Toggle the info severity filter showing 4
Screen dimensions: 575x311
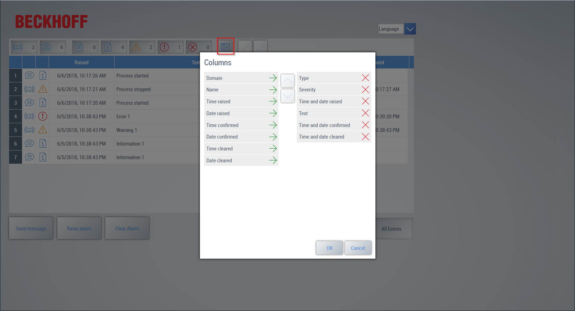114,47
